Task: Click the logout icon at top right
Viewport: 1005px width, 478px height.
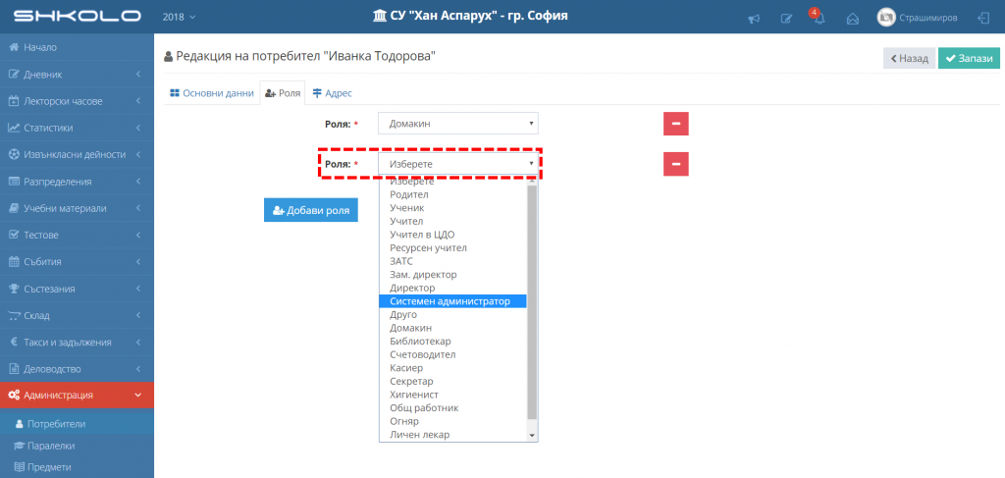Action: tap(983, 18)
